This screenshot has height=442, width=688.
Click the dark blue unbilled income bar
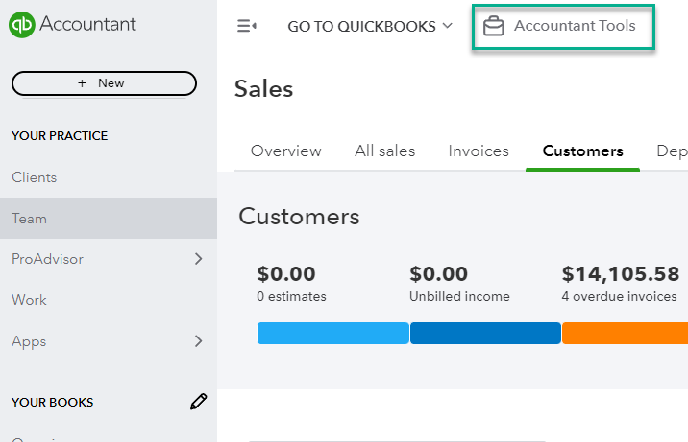pos(485,333)
